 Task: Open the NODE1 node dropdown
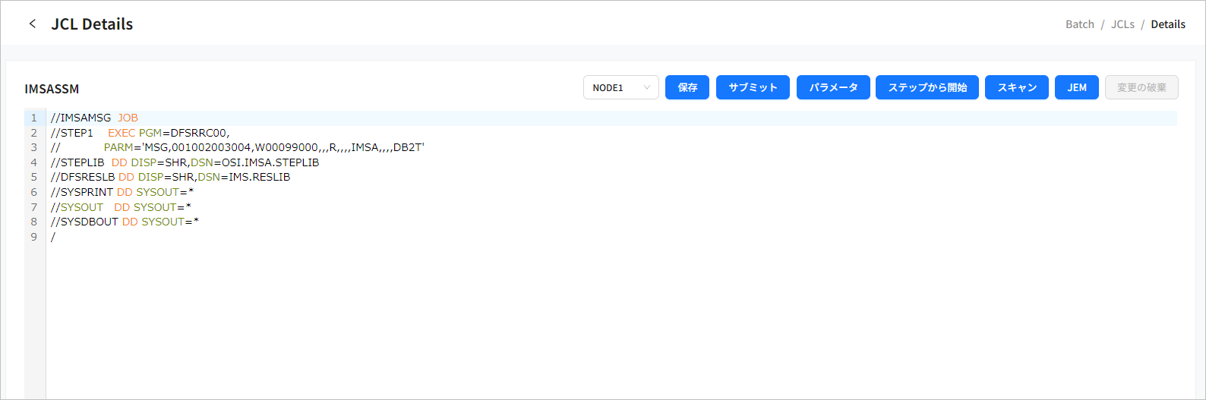(x=620, y=88)
